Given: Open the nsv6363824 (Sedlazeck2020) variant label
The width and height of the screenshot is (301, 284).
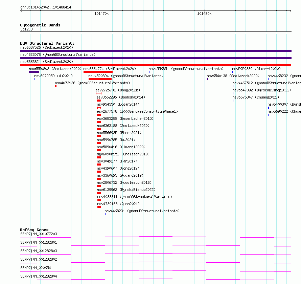Looking at the screenshot, I should 47,62.
